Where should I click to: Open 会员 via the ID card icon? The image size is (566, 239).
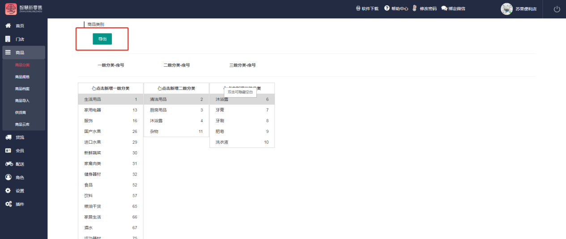8,151
